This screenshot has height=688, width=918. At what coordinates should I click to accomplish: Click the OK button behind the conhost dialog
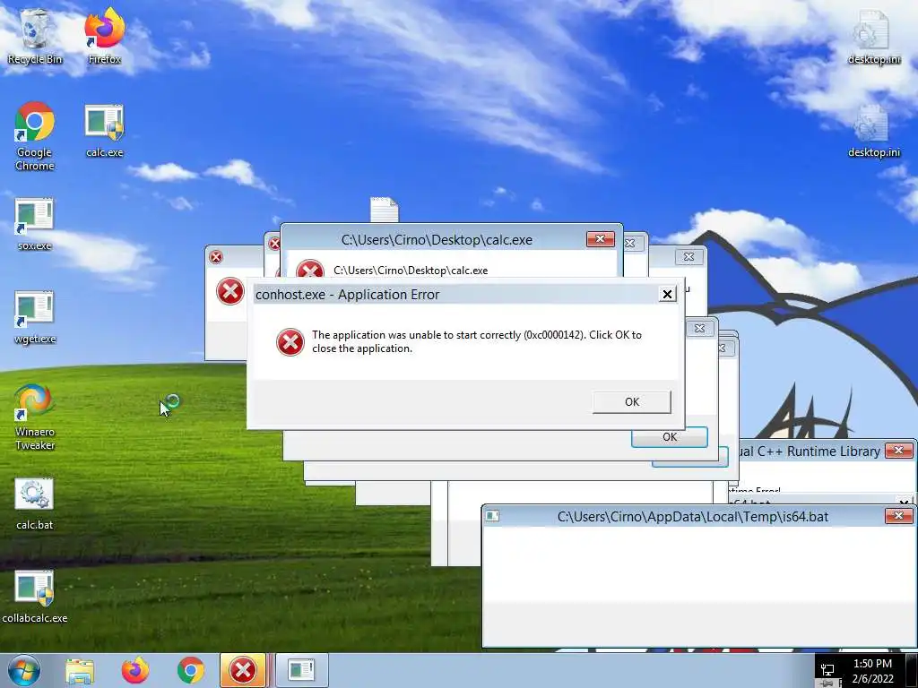click(x=669, y=437)
